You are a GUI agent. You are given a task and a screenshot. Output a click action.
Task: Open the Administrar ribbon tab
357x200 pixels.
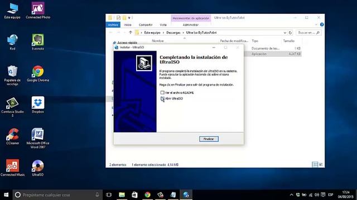click(x=191, y=24)
